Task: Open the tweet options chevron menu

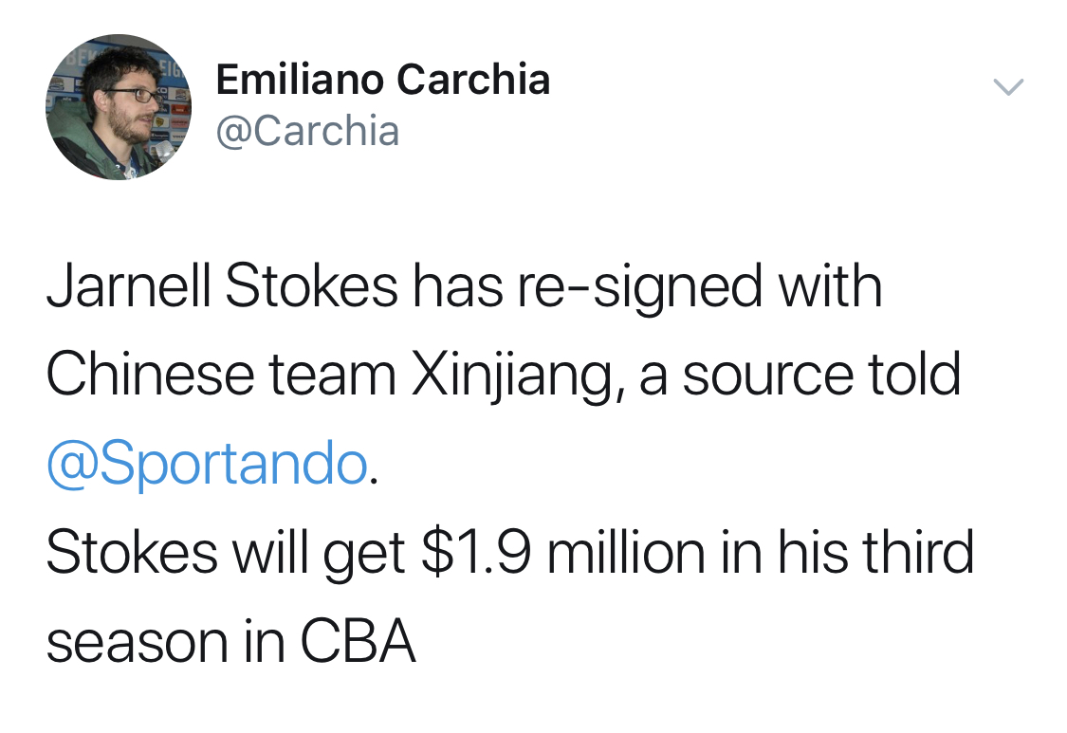Action: 1008,87
